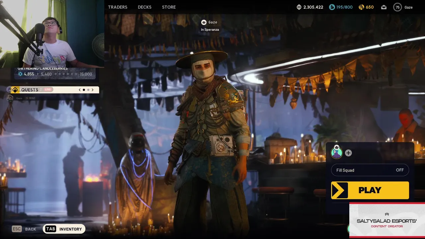Click the 5,400 next milestone value
The height and width of the screenshot is (239, 425).
click(x=46, y=74)
